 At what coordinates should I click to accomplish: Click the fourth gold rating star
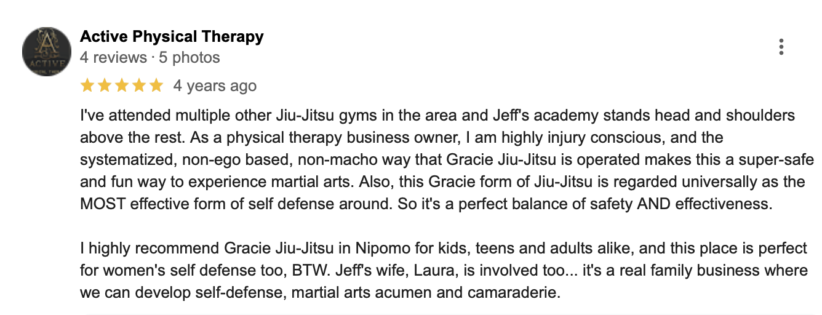click(139, 86)
